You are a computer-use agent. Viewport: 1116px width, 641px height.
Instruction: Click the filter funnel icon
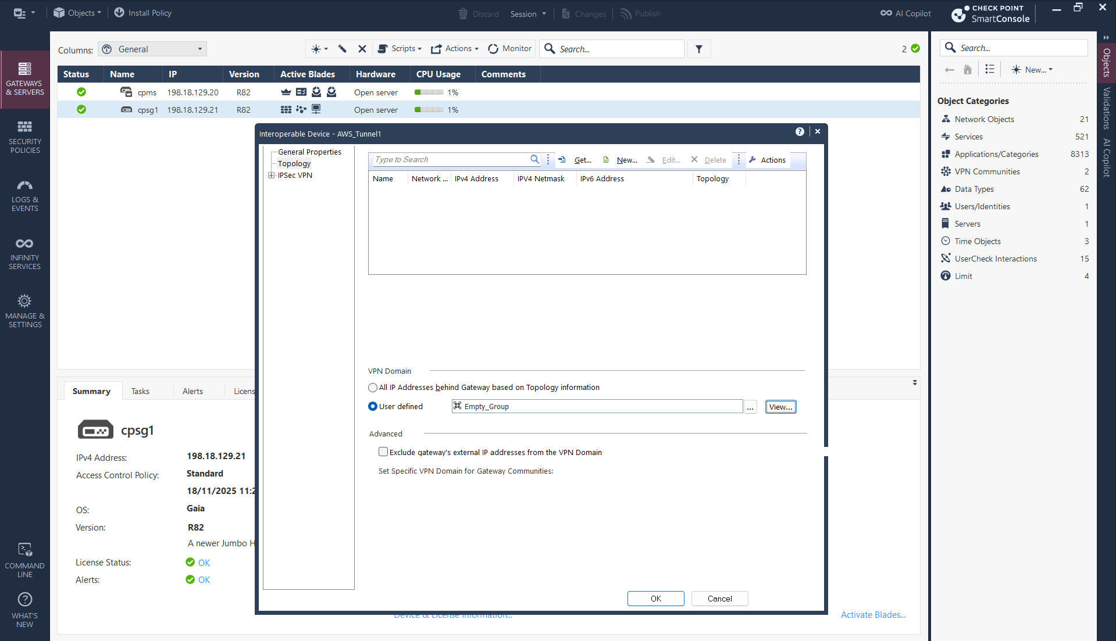698,49
